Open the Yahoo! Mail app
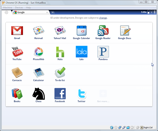The height and width of the screenshot is (131, 158). tap(60, 31)
